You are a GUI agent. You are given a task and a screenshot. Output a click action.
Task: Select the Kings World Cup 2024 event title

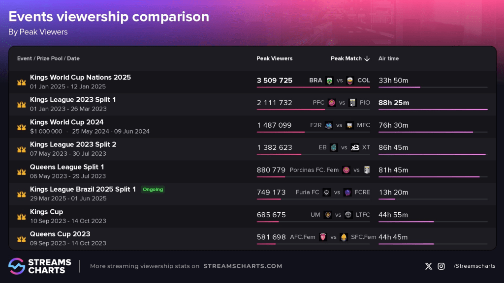[67, 122]
